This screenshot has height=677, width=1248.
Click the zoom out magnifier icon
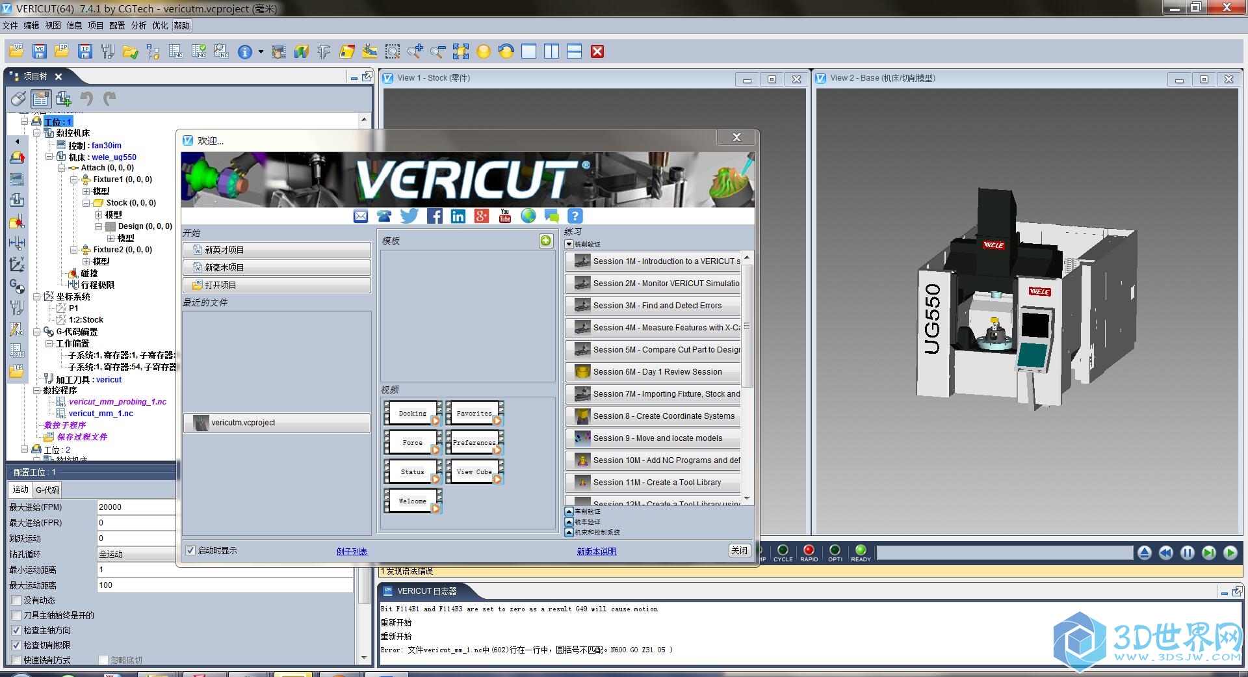click(438, 51)
